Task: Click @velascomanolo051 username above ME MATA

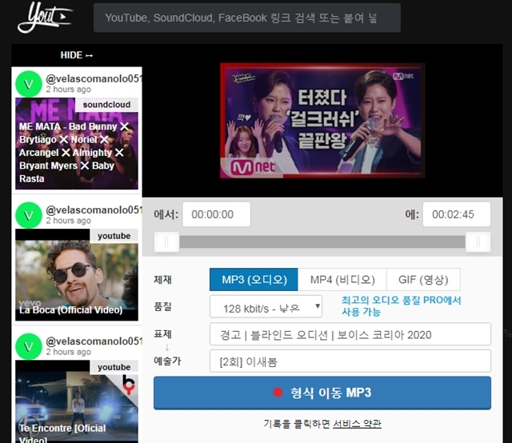Action: point(94,78)
